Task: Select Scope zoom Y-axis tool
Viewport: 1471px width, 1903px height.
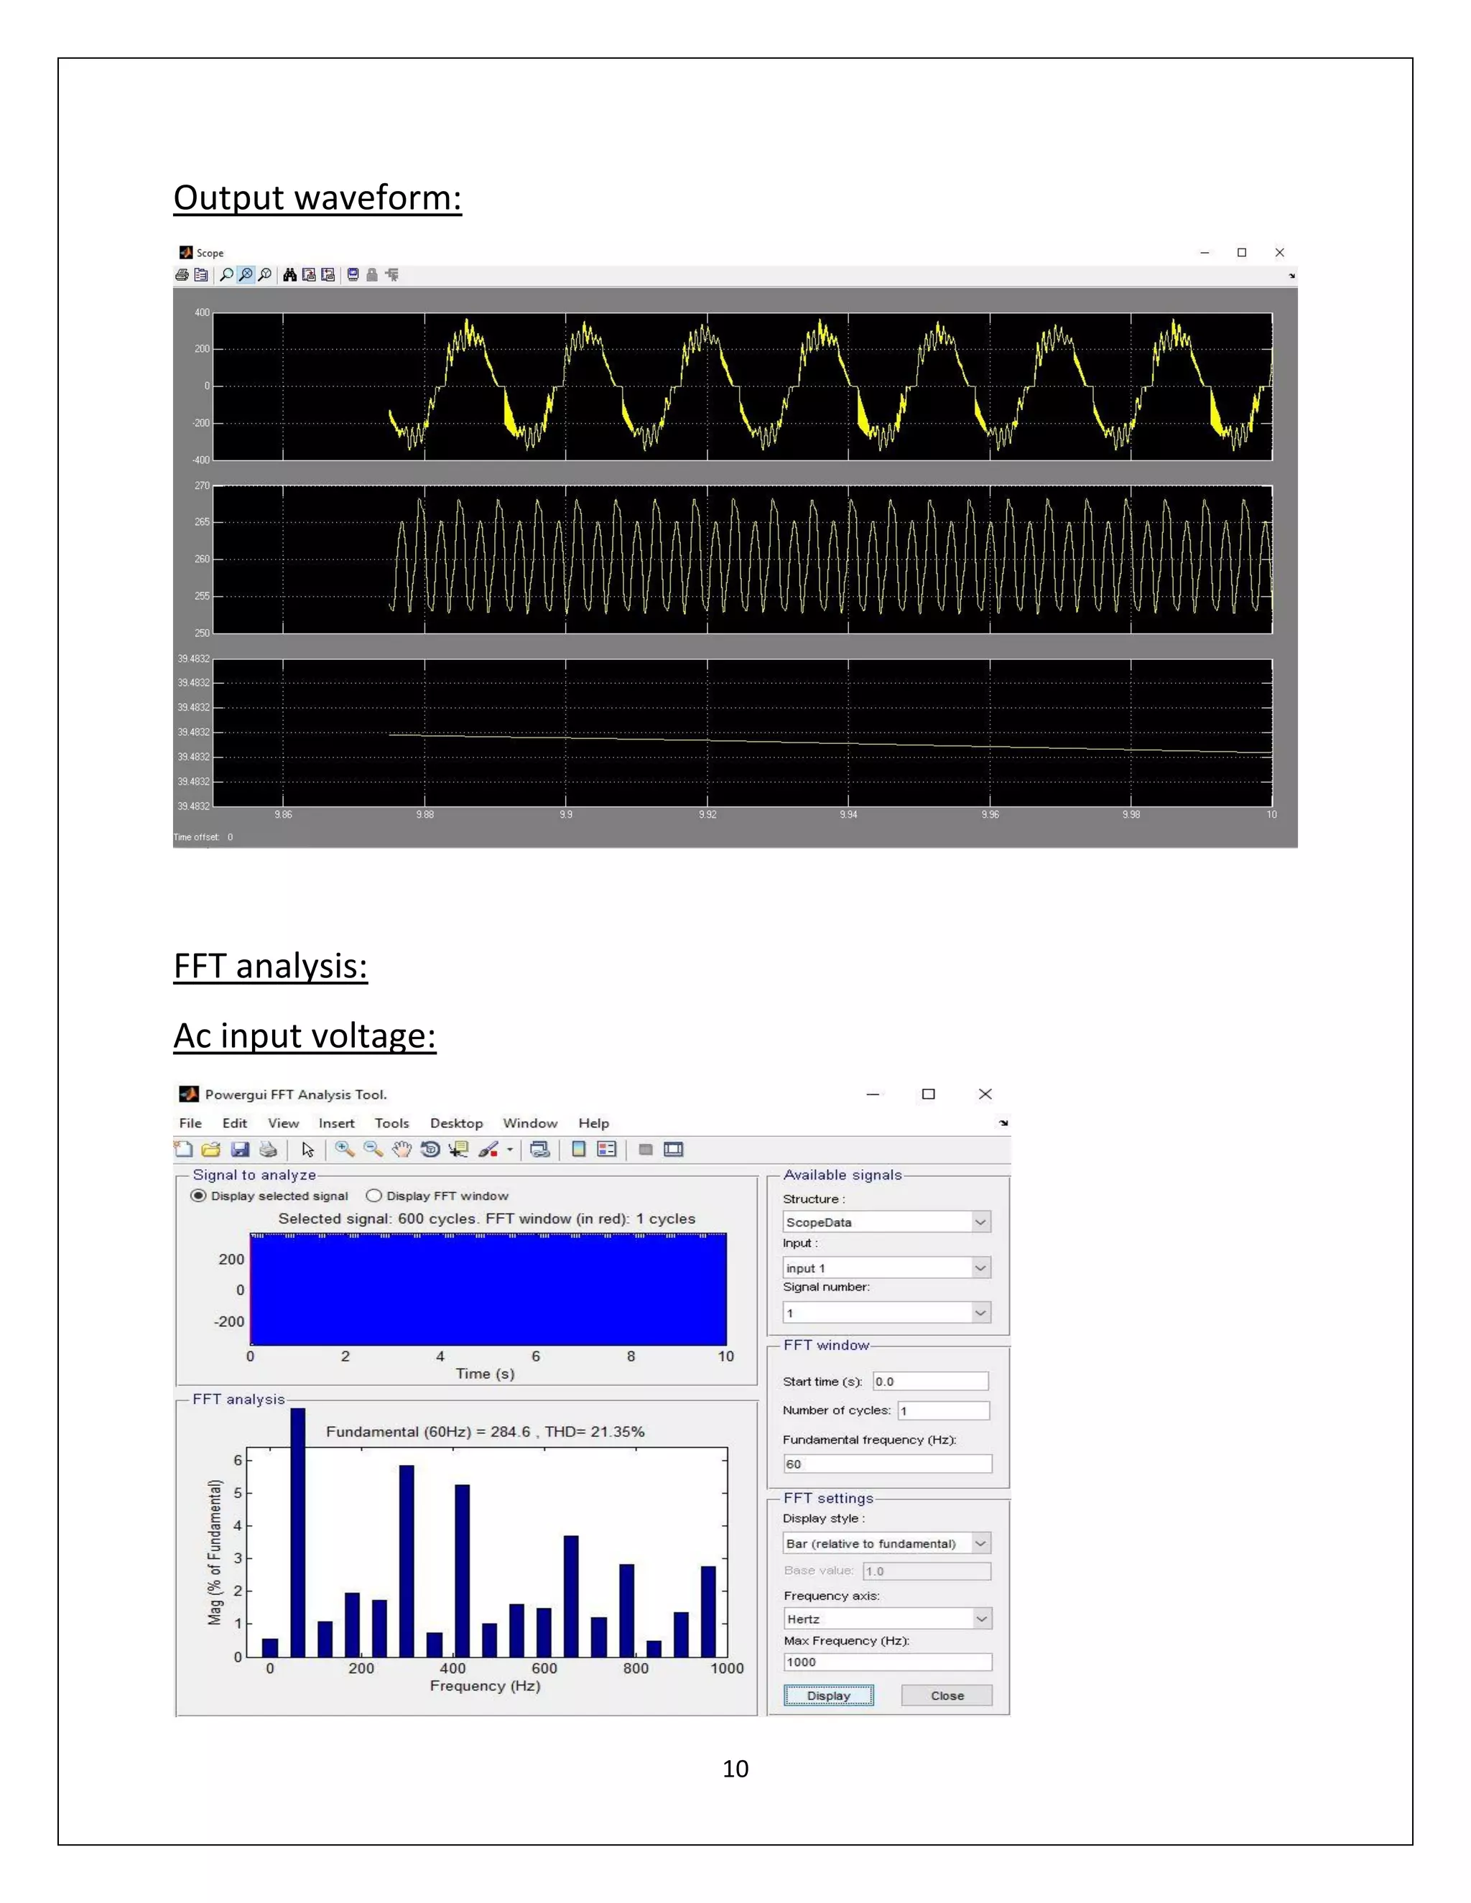Action: pos(265,275)
